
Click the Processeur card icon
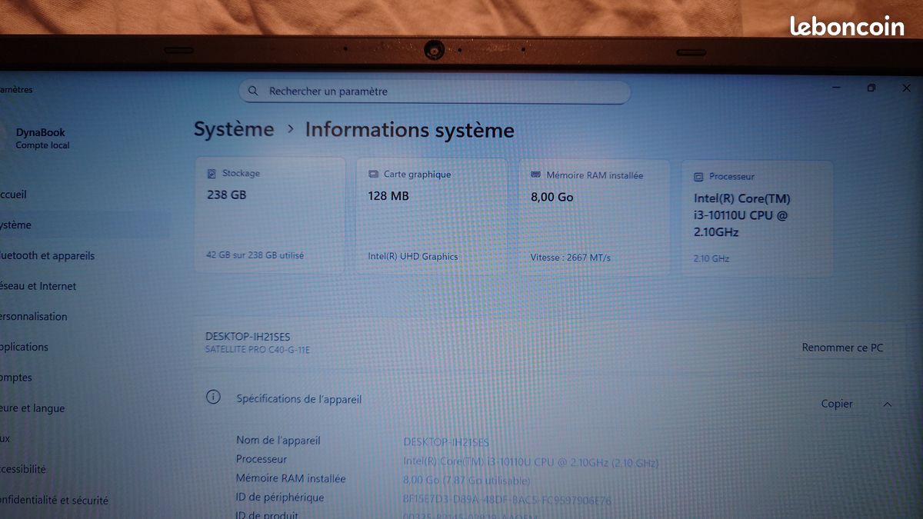[698, 177]
